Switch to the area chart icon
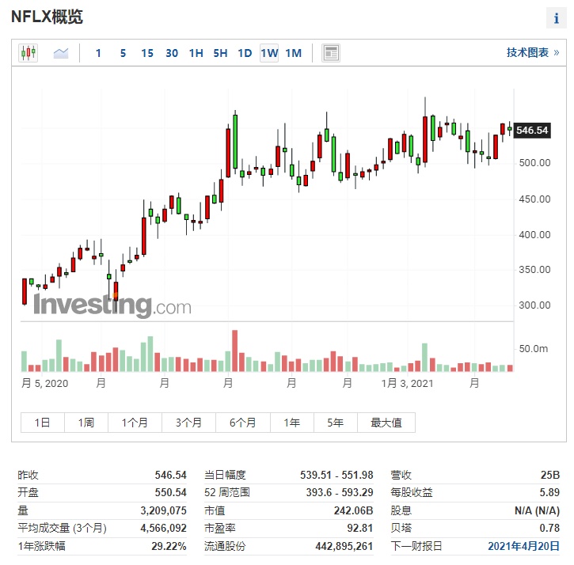574x565 pixels. (x=61, y=54)
